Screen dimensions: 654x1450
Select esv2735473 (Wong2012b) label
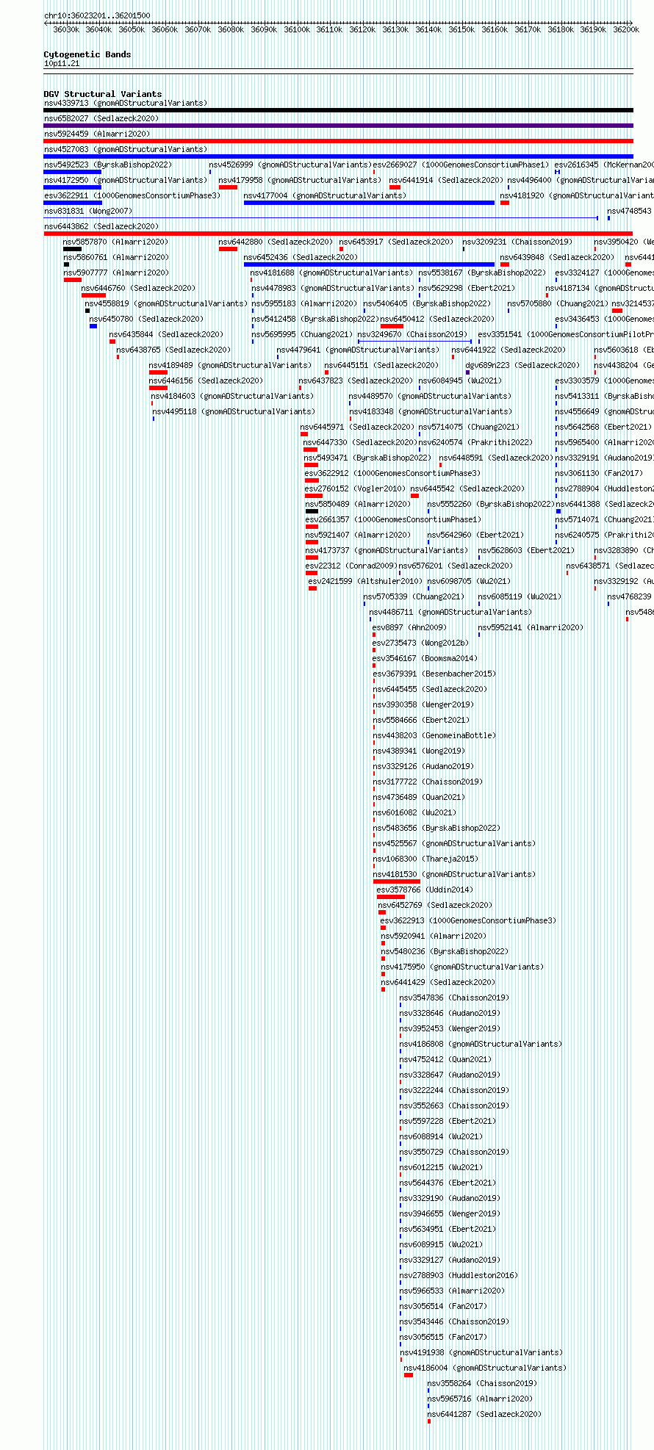(x=420, y=643)
